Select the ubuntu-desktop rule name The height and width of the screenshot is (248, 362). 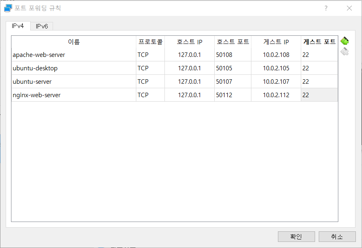coord(74,68)
